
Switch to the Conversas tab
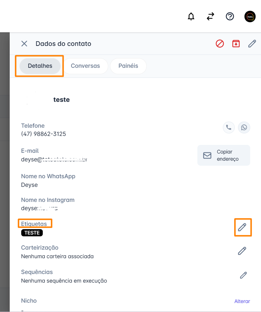pyautogui.click(x=85, y=66)
